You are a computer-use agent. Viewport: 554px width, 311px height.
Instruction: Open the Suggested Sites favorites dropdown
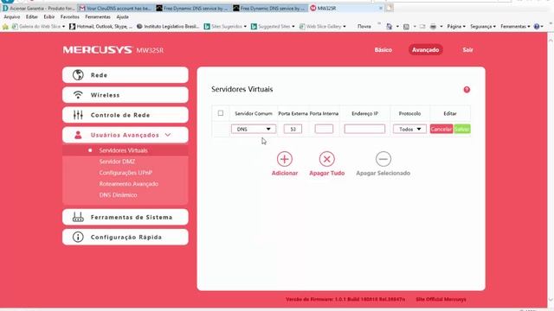[273, 27]
